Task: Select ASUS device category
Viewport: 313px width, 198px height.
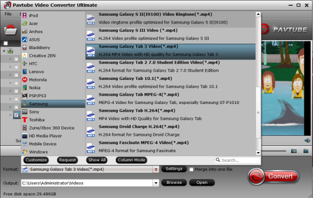Action: 53,39
